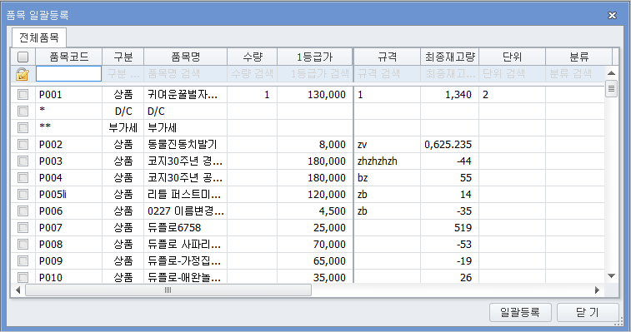Select checkbox for item P004
This screenshot has width=631, height=332.
click(23, 178)
